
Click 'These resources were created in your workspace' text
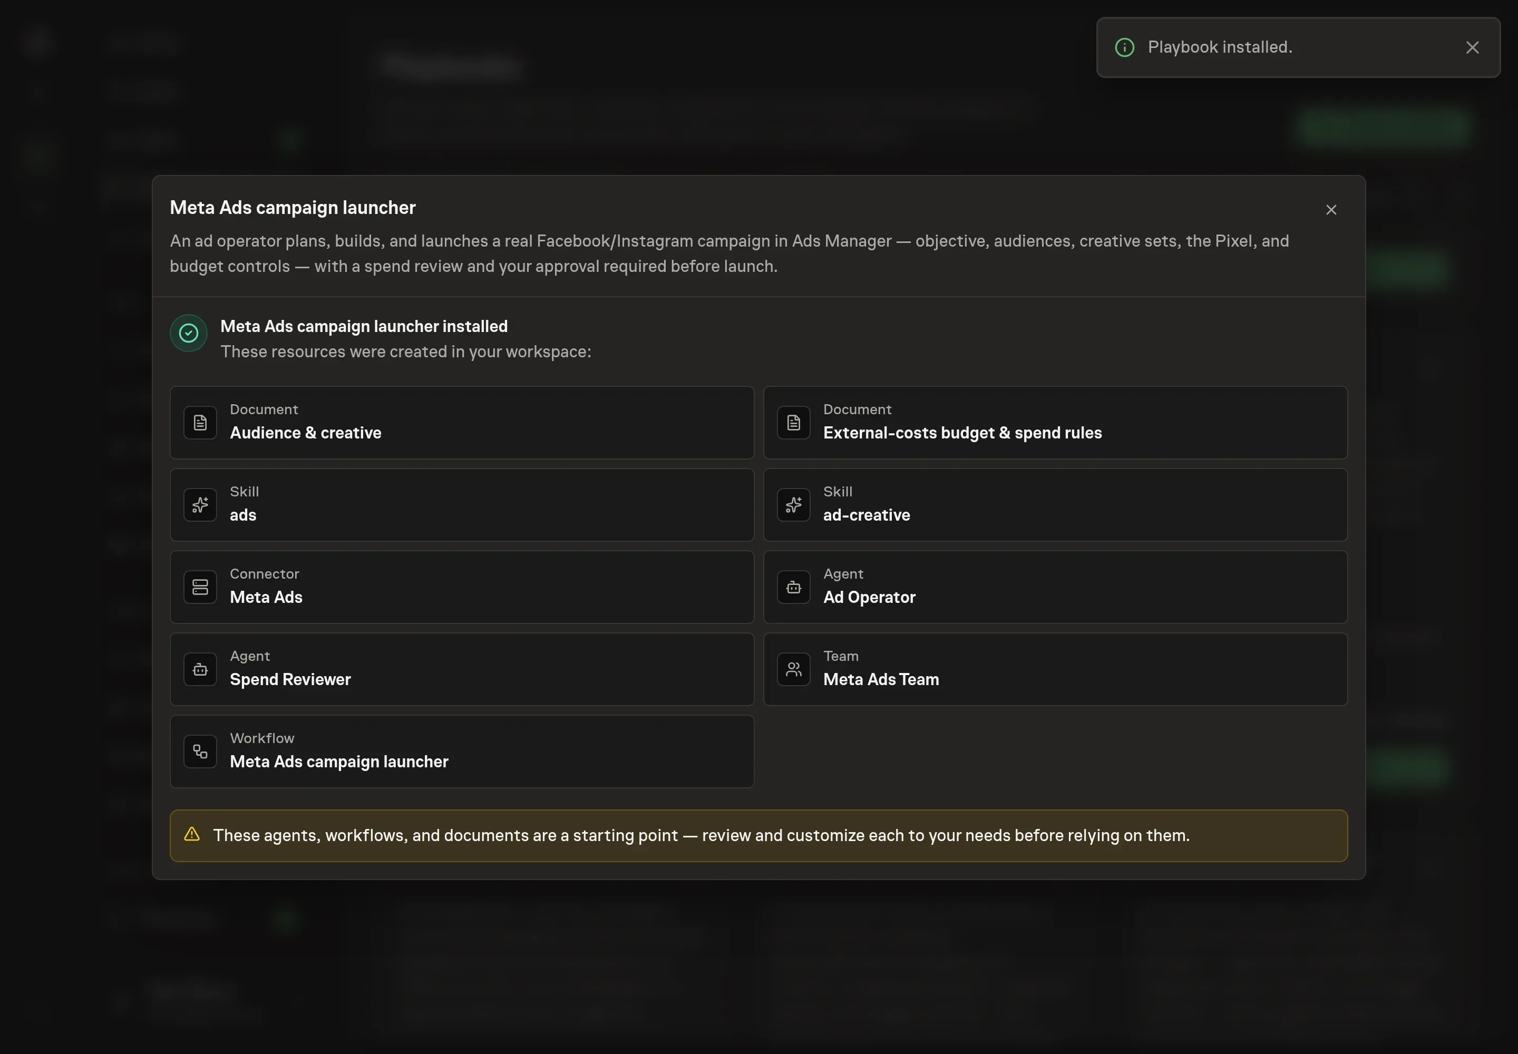click(406, 352)
